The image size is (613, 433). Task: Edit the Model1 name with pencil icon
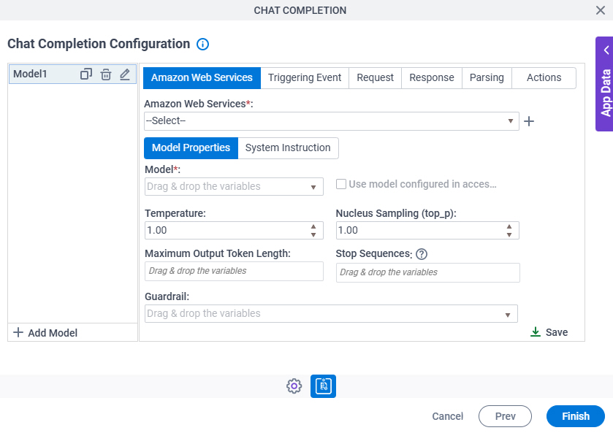click(x=125, y=74)
